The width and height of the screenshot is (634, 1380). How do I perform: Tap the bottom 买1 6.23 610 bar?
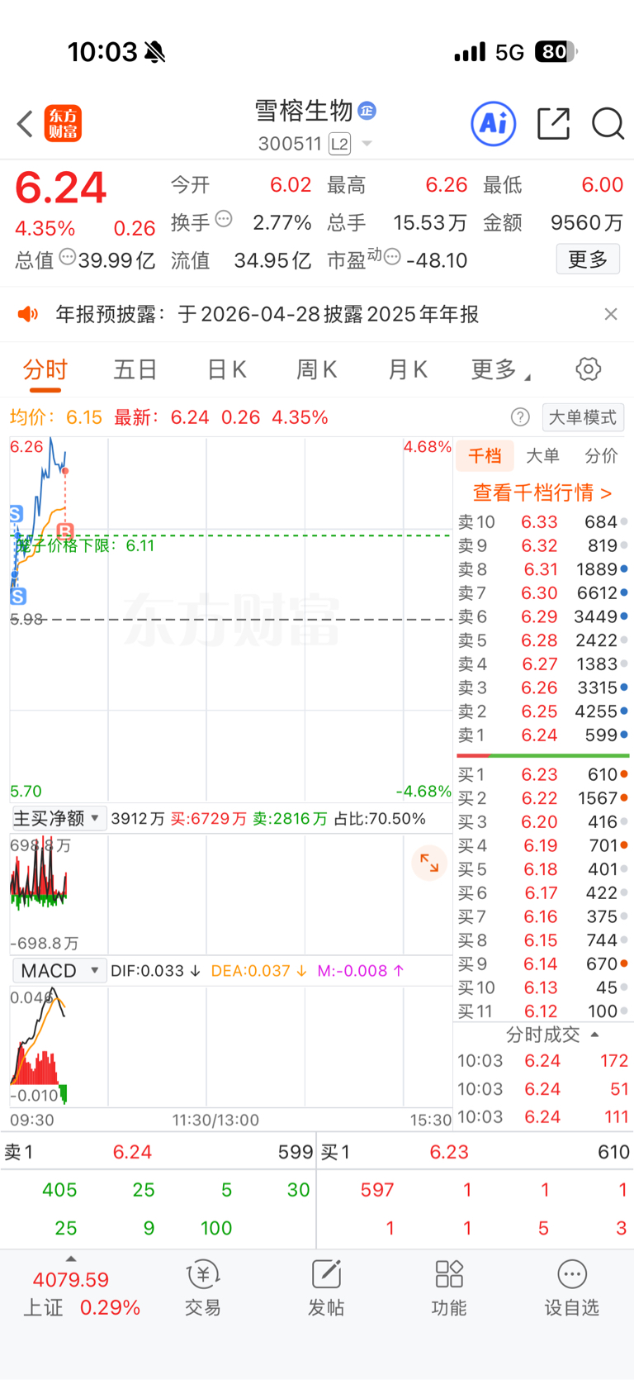[475, 1152]
